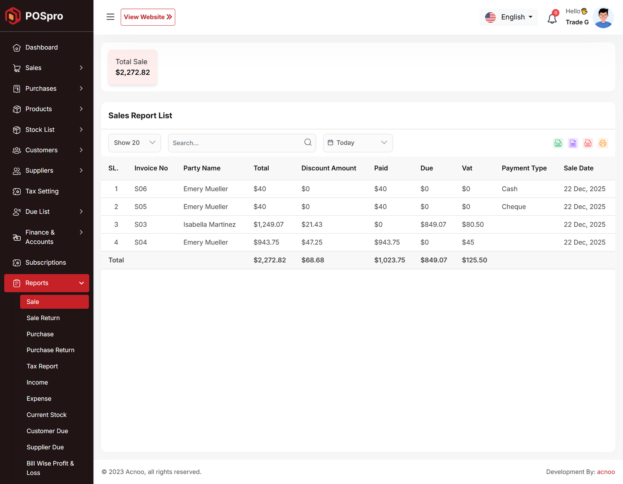623x484 pixels.
Task: Print the sales report list
Action: click(603, 143)
